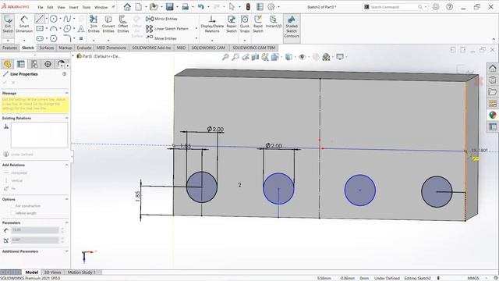Click the Zoom to Fit icon

[225, 57]
